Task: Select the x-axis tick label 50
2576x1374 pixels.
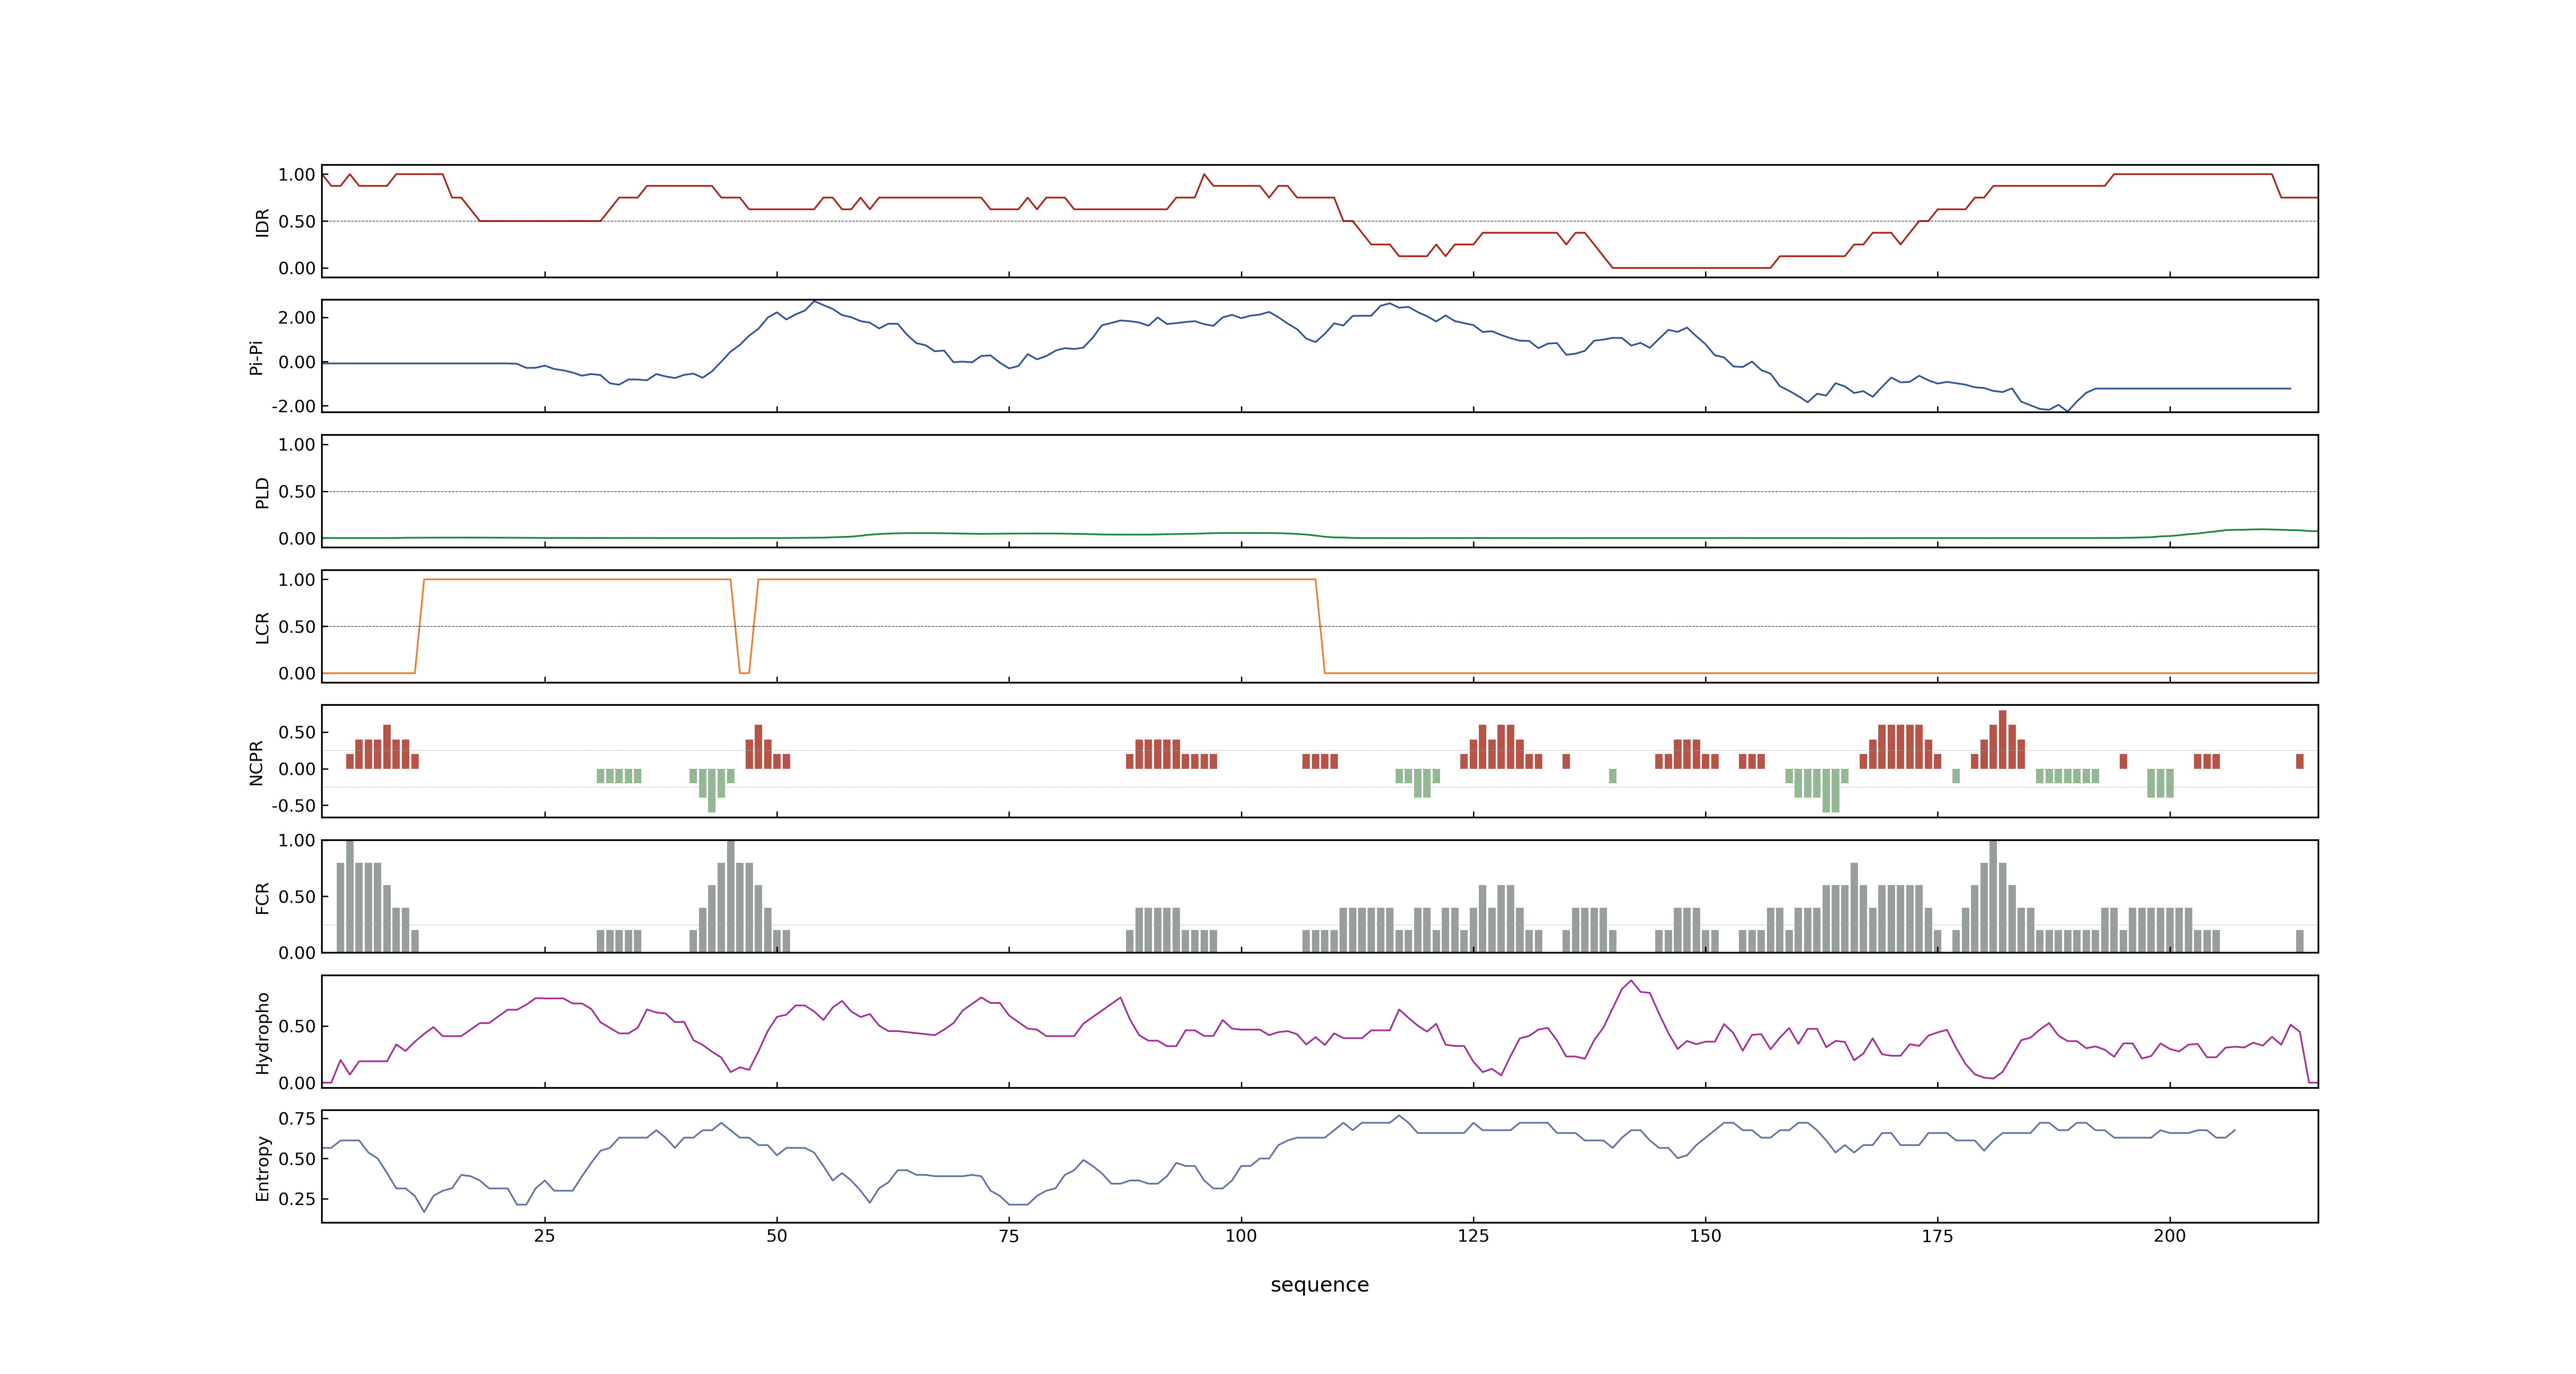Action: pos(777,1236)
